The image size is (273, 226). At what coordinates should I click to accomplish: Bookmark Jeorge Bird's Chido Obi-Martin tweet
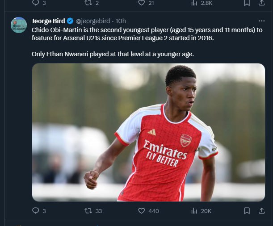click(x=247, y=211)
